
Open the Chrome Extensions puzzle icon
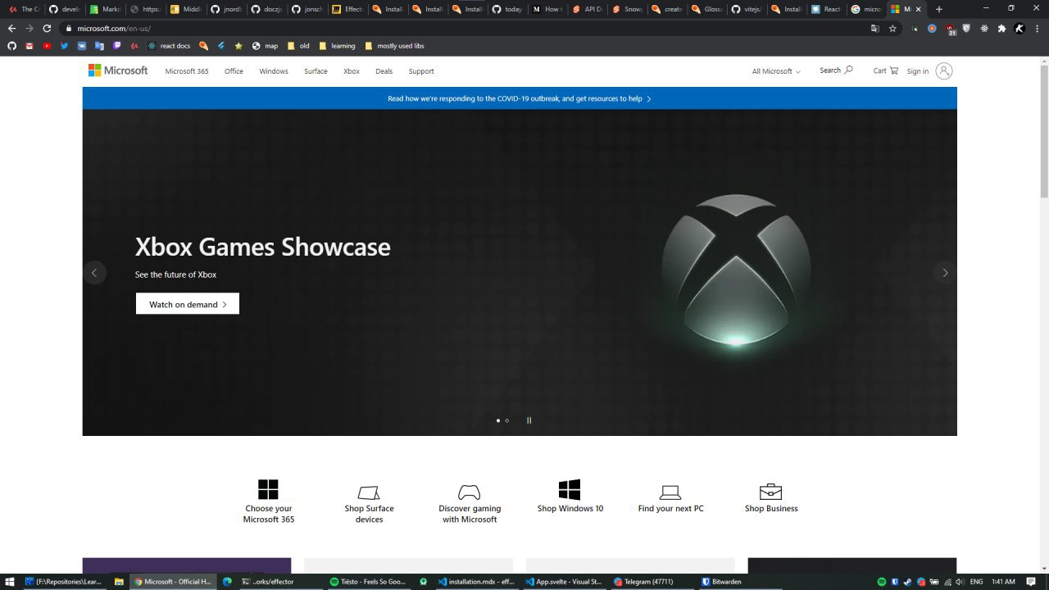[x=1001, y=28]
